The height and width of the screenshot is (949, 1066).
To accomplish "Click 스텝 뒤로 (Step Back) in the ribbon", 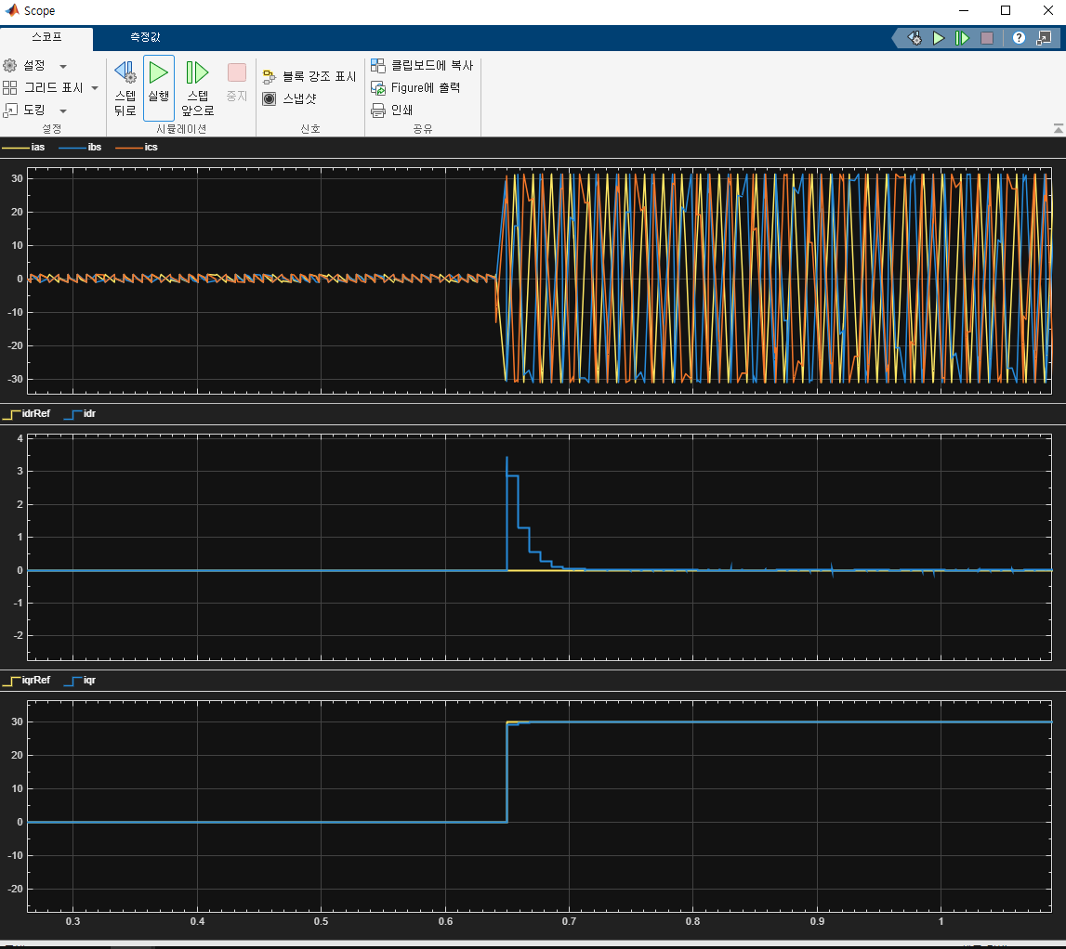I will (x=125, y=87).
